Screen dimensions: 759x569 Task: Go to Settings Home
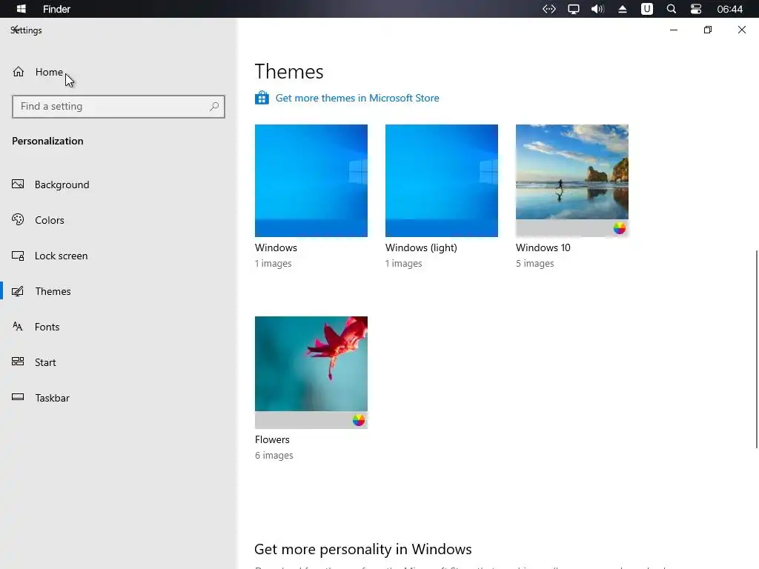tap(49, 72)
